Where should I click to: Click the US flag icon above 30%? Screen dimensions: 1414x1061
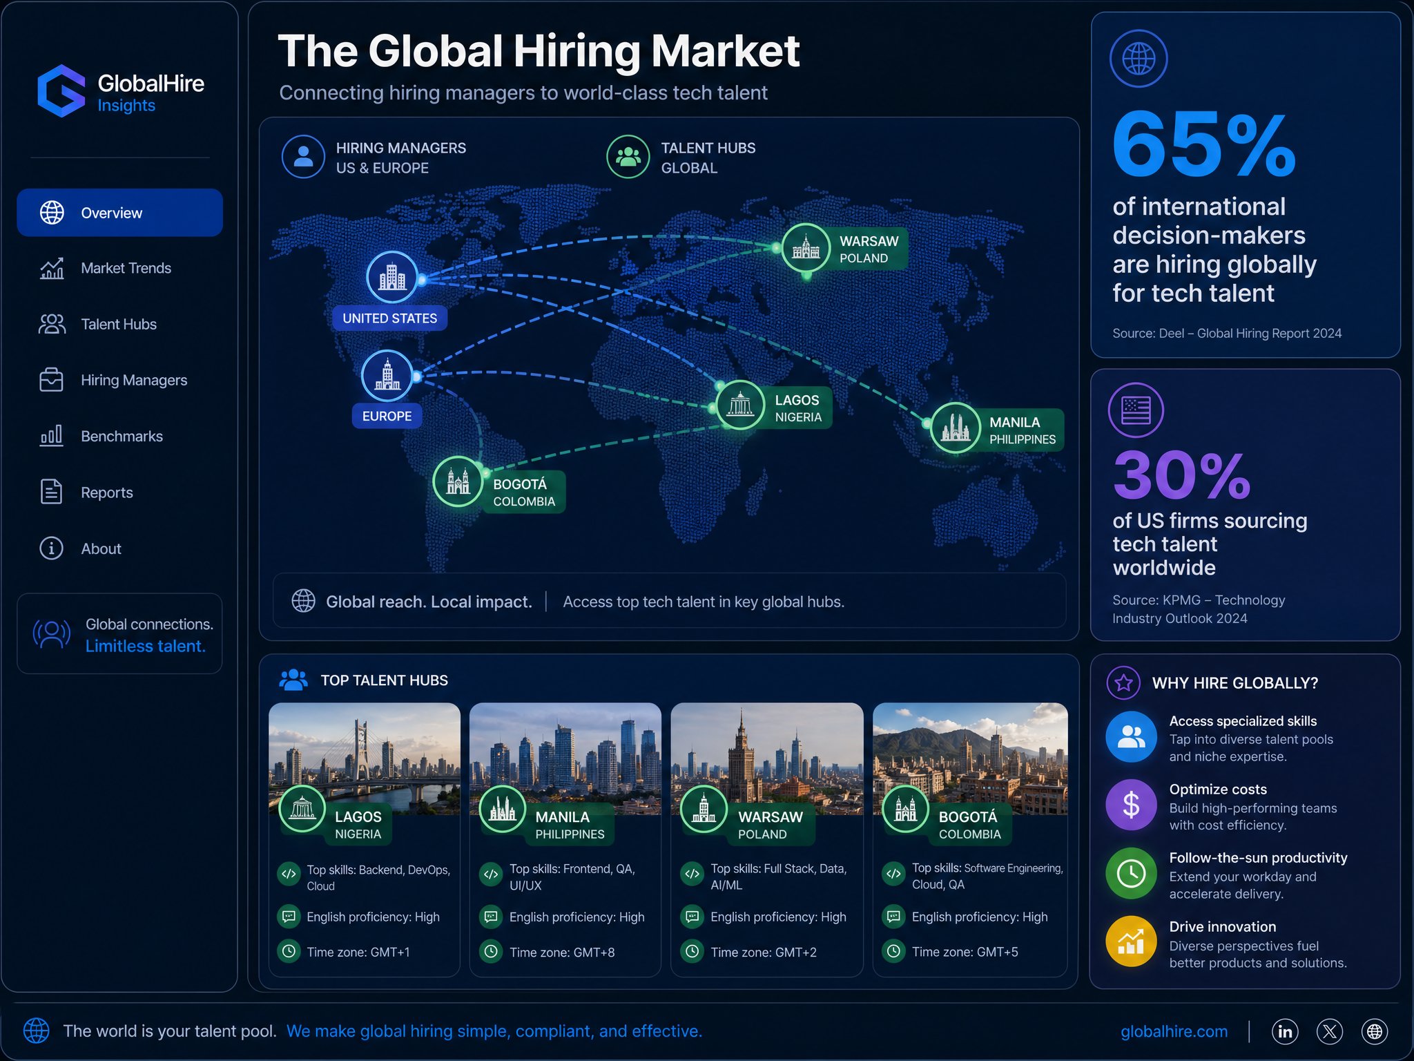coord(1136,410)
